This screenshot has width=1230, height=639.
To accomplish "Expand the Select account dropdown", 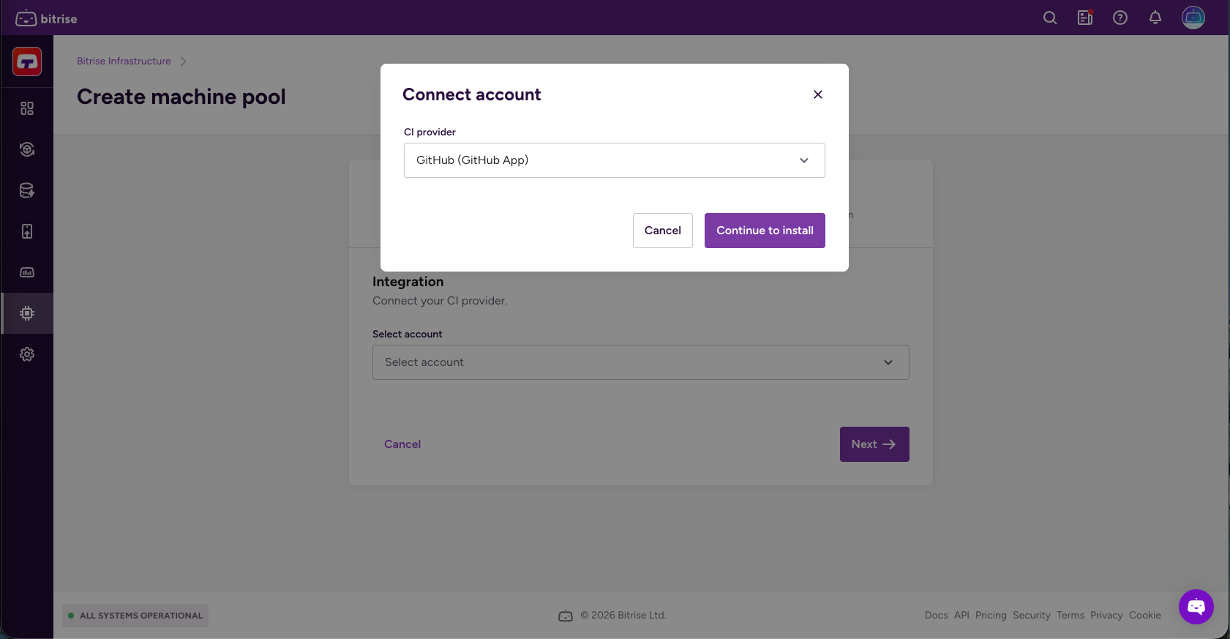I will [640, 362].
